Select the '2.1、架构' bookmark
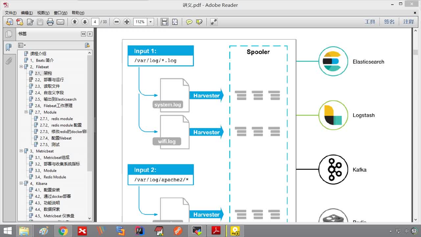421x237 pixels. point(43,73)
